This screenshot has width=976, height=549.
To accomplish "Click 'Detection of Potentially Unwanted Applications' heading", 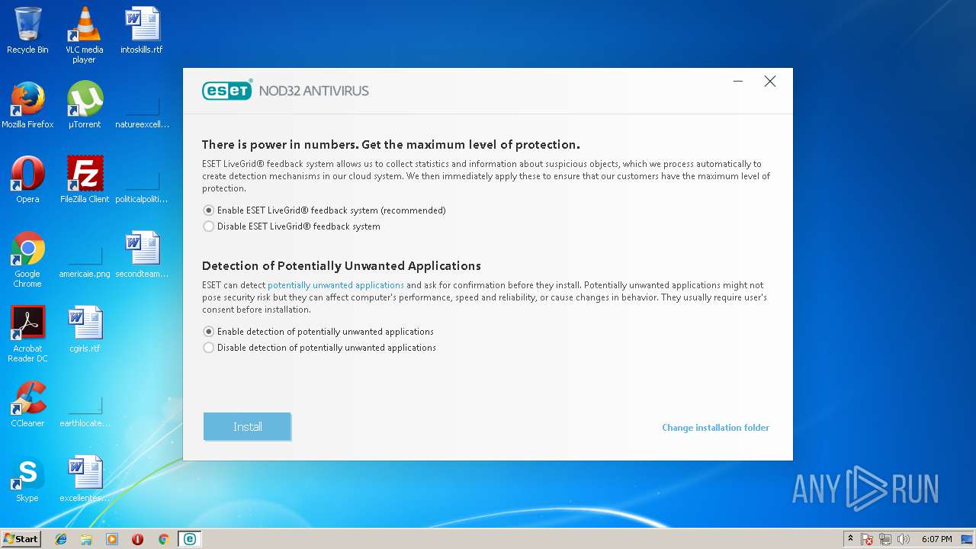I will point(342,266).
